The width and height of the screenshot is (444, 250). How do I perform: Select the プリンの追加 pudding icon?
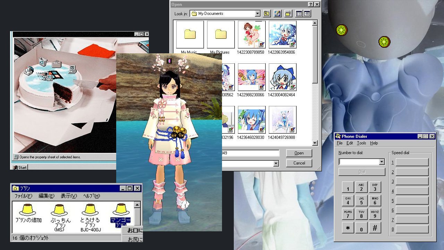(28, 213)
